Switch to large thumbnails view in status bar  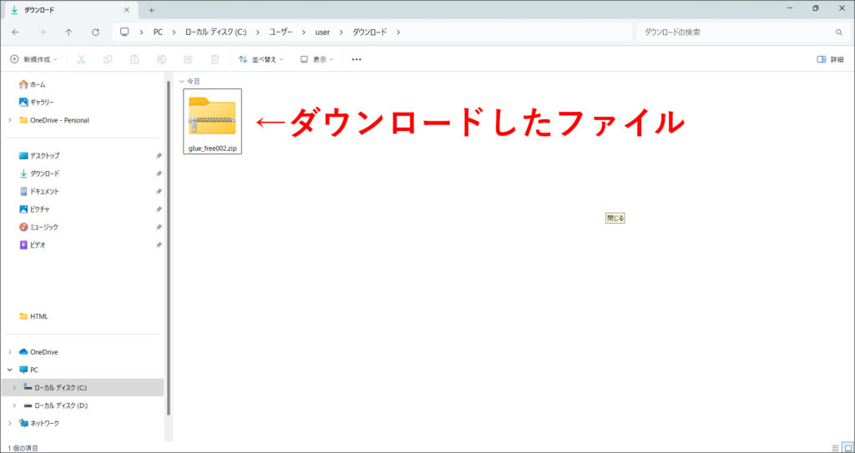click(848, 448)
